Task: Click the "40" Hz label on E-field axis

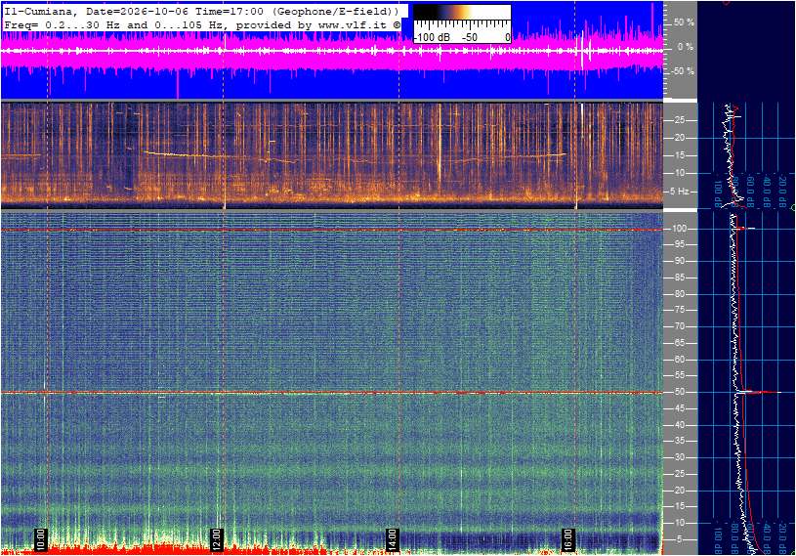Action: coord(679,425)
